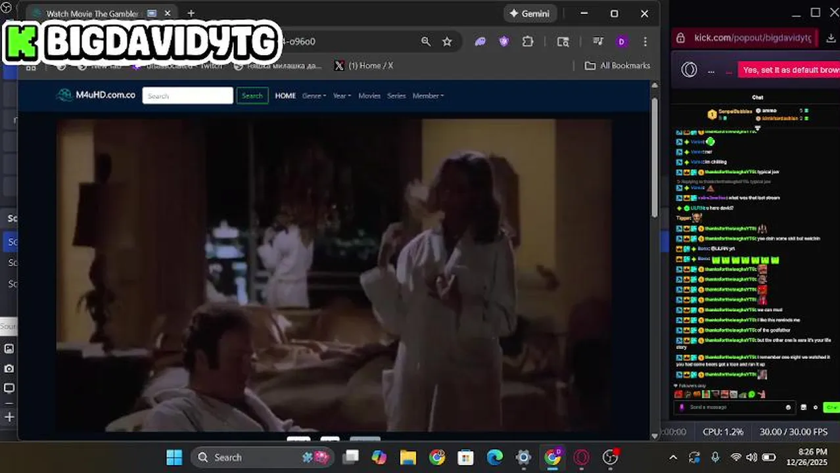Open chat settings gear icon
Viewport: 840px width, 473px height.
pyautogui.click(x=815, y=407)
